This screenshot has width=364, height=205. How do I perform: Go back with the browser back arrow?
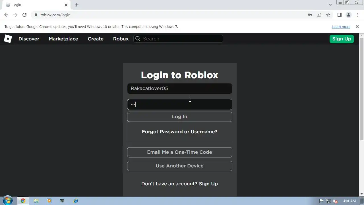pos(6,15)
